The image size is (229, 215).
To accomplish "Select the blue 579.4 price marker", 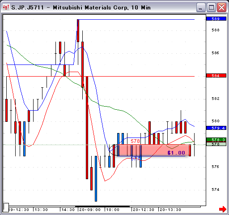I will 216,128.
